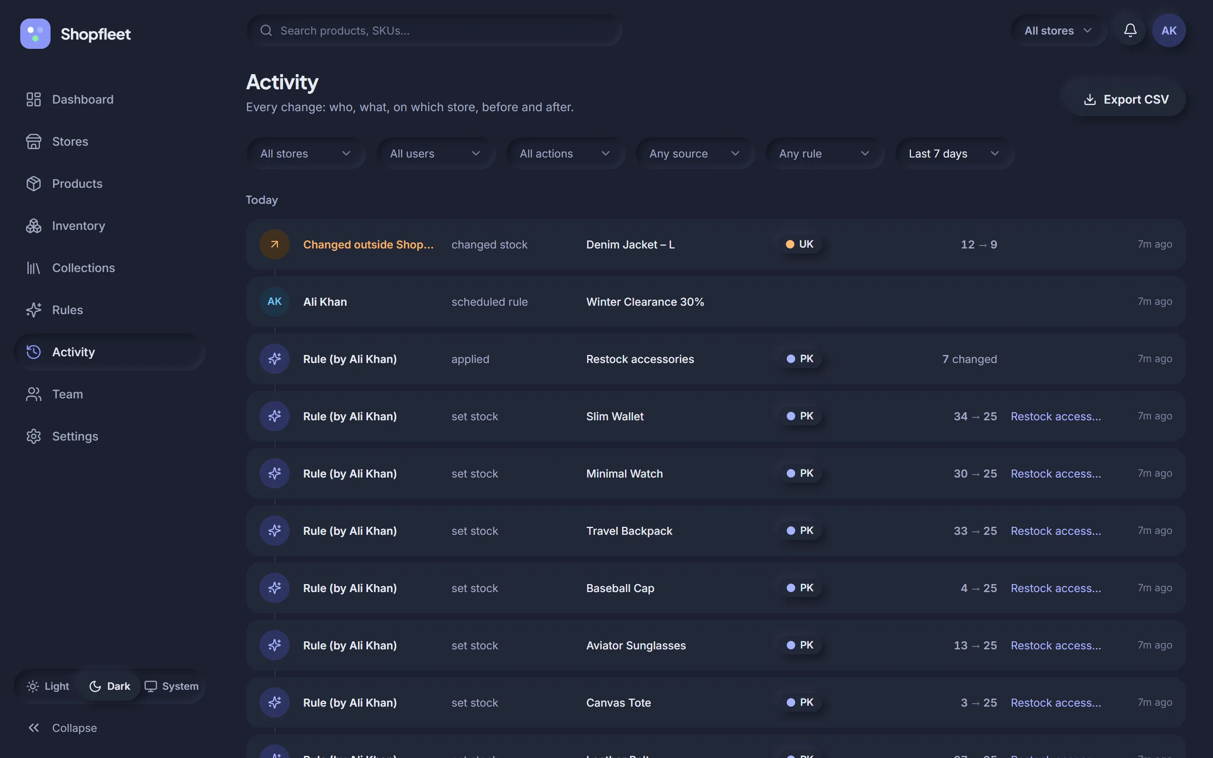Click 'Winter Clearance 30%' text
This screenshot has width=1213, height=758.
pyautogui.click(x=645, y=302)
